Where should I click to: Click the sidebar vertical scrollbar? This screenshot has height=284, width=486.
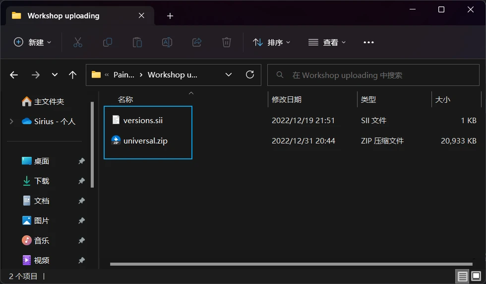tap(92, 144)
